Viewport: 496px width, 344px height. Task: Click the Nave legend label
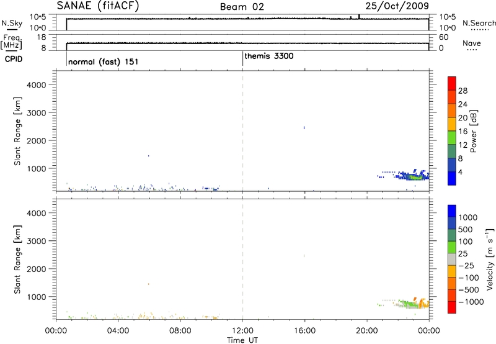point(472,43)
